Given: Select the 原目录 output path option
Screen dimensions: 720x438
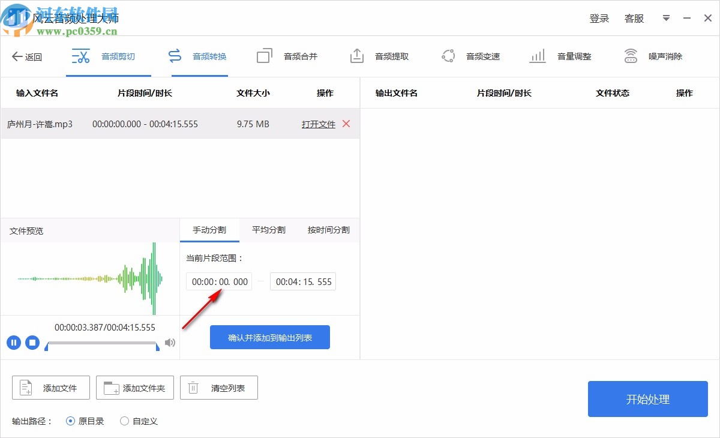Looking at the screenshot, I should (71, 421).
